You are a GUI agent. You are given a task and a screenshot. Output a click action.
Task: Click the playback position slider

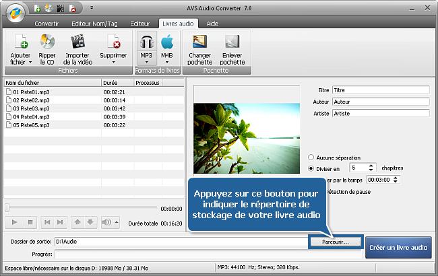coord(81,208)
